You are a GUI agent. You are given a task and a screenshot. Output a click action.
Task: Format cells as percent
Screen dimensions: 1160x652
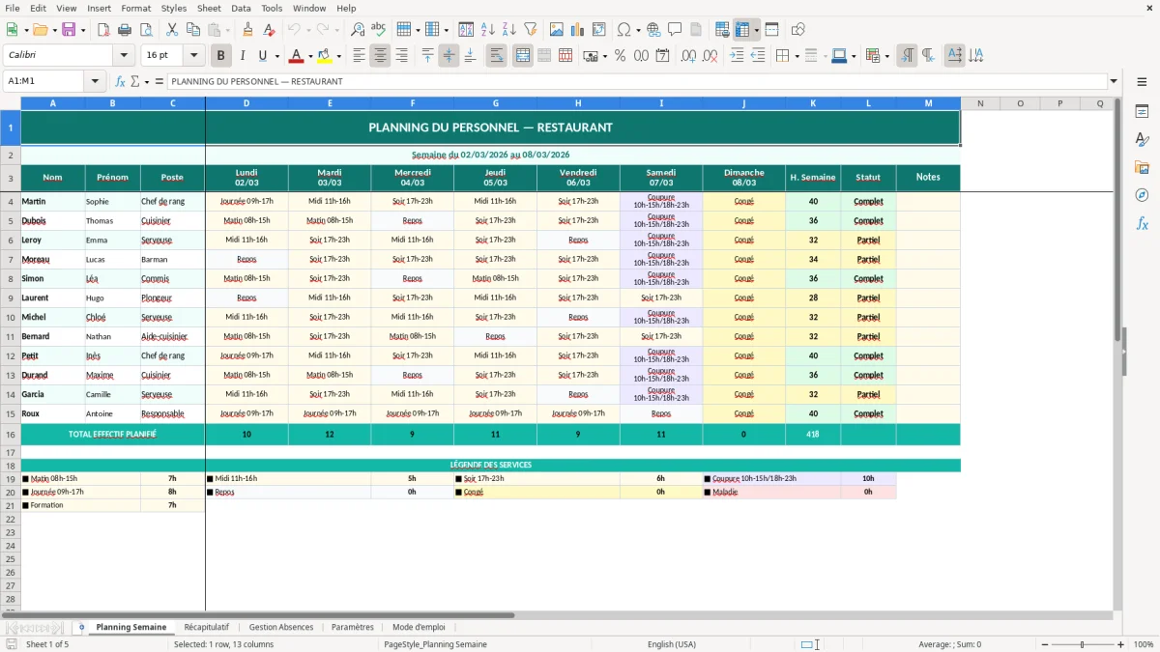[x=621, y=56]
